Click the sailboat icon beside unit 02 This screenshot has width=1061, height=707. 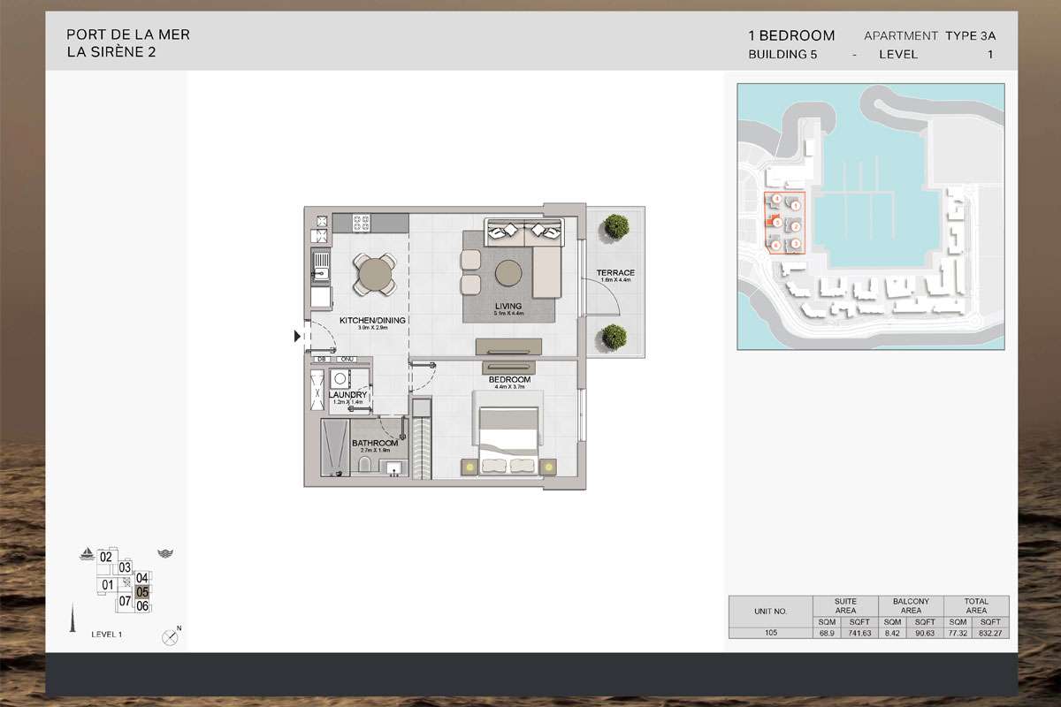[x=87, y=555]
